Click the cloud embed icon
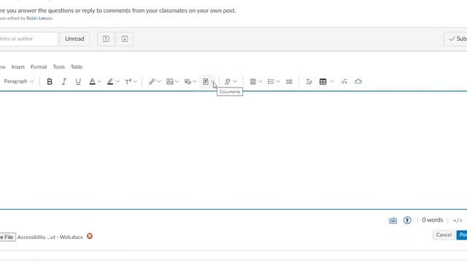Screen dimensions: 467x263 (x=358, y=81)
